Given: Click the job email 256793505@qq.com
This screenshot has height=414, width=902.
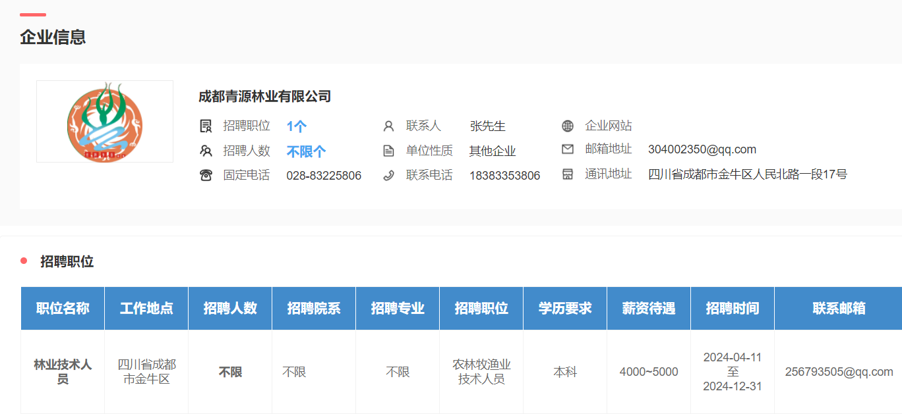Looking at the screenshot, I should pyautogui.click(x=839, y=372).
